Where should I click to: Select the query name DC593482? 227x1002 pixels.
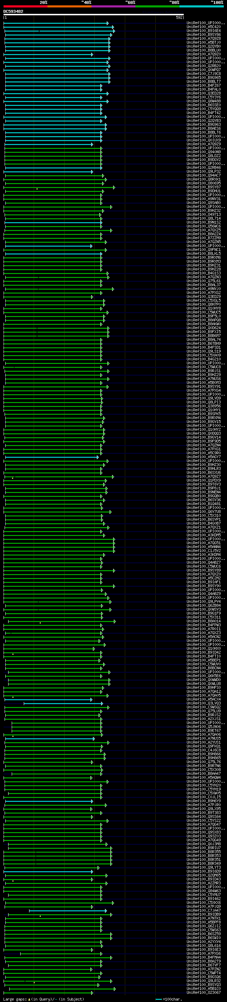13,12
